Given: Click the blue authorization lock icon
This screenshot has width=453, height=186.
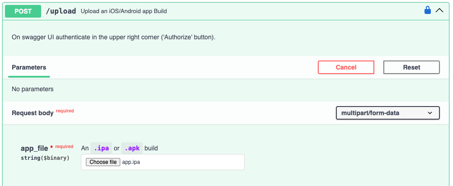Looking at the screenshot, I should (427, 11).
